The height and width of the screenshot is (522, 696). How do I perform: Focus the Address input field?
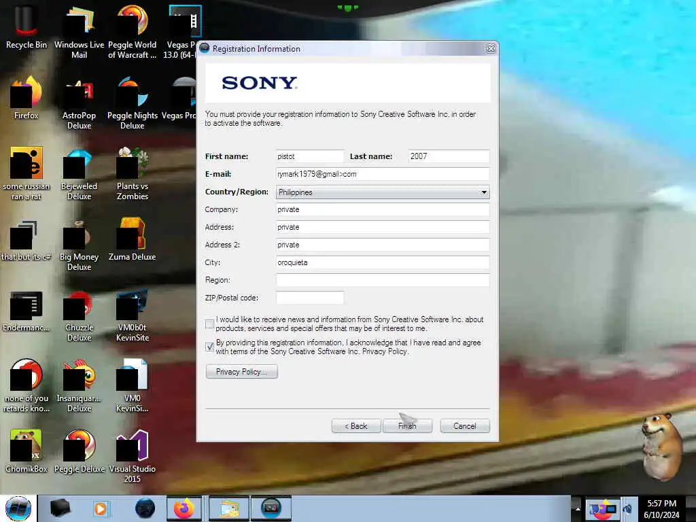point(383,227)
